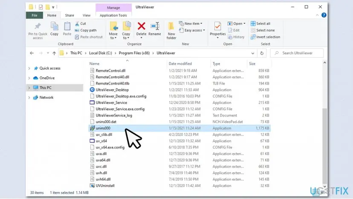The image size is (353, 199).
Task: Click the Properties icon
Action: pos(217,26)
